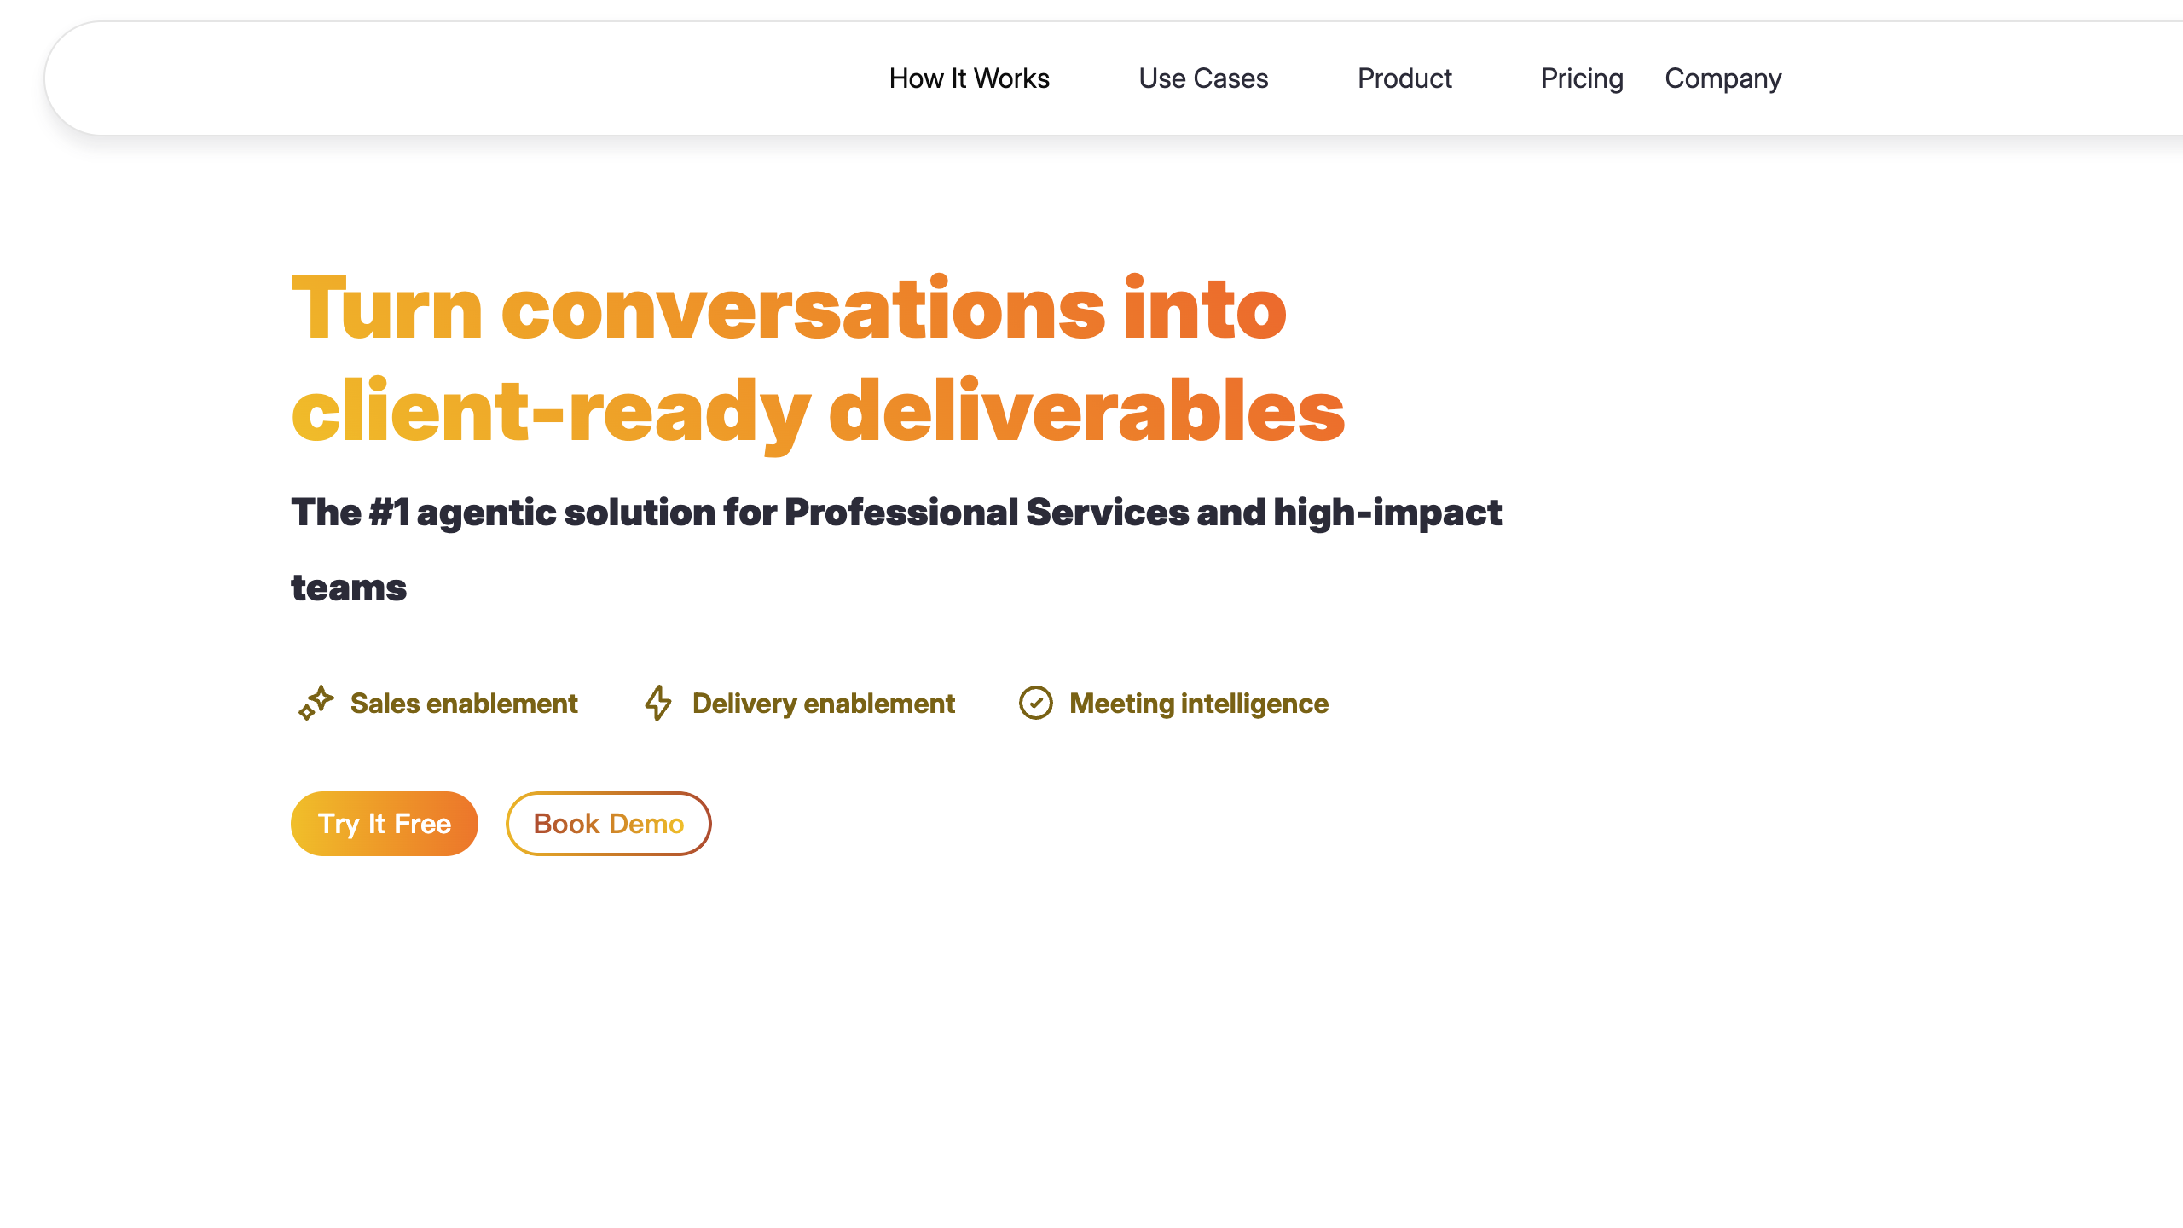
Task: Open the Company nav item
Action: (1723, 78)
